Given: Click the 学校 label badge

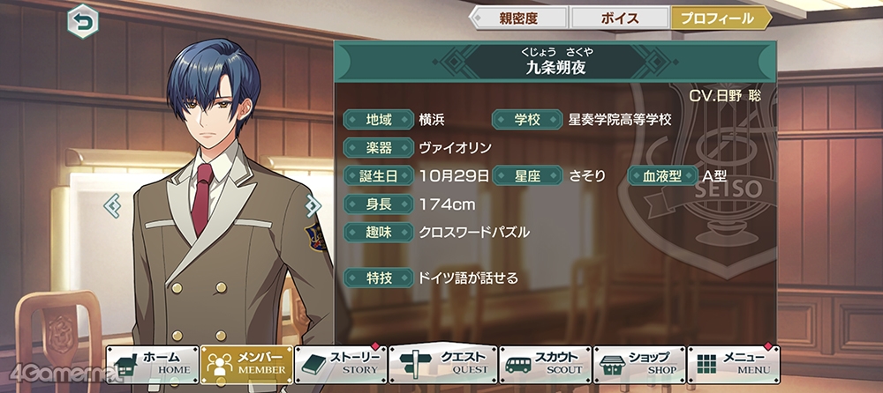Looking at the screenshot, I should click(527, 119).
